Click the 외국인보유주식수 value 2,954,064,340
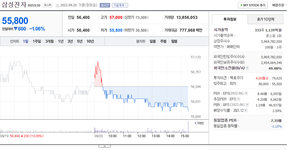The width and height of the screenshot is (292, 150). click(271, 63)
